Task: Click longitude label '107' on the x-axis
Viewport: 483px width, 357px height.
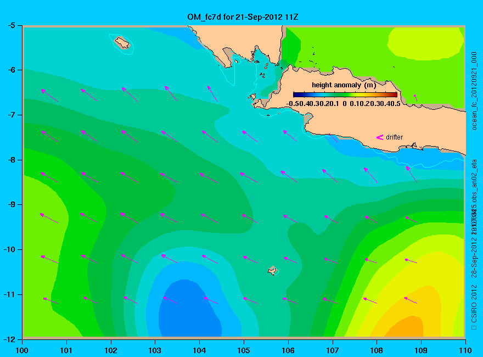Action: click(333, 350)
